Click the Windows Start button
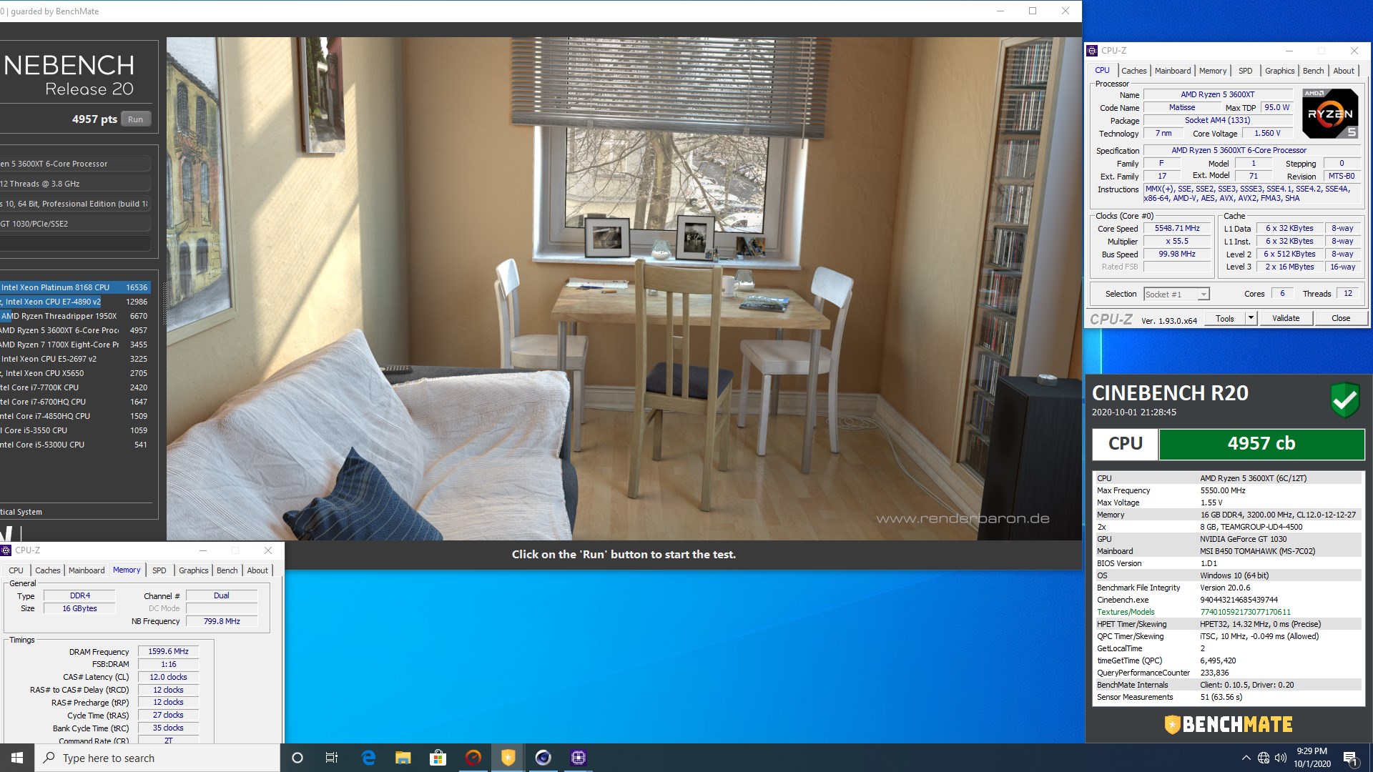This screenshot has width=1373, height=772. [x=17, y=758]
